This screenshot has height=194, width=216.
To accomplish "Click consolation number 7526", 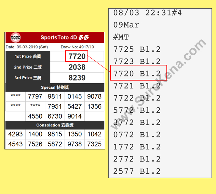I will 35,144.
